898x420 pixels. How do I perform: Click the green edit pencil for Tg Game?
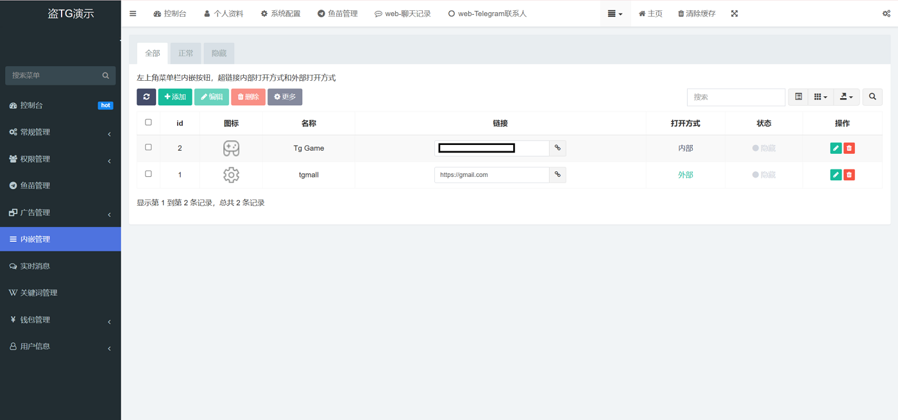[x=836, y=148]
